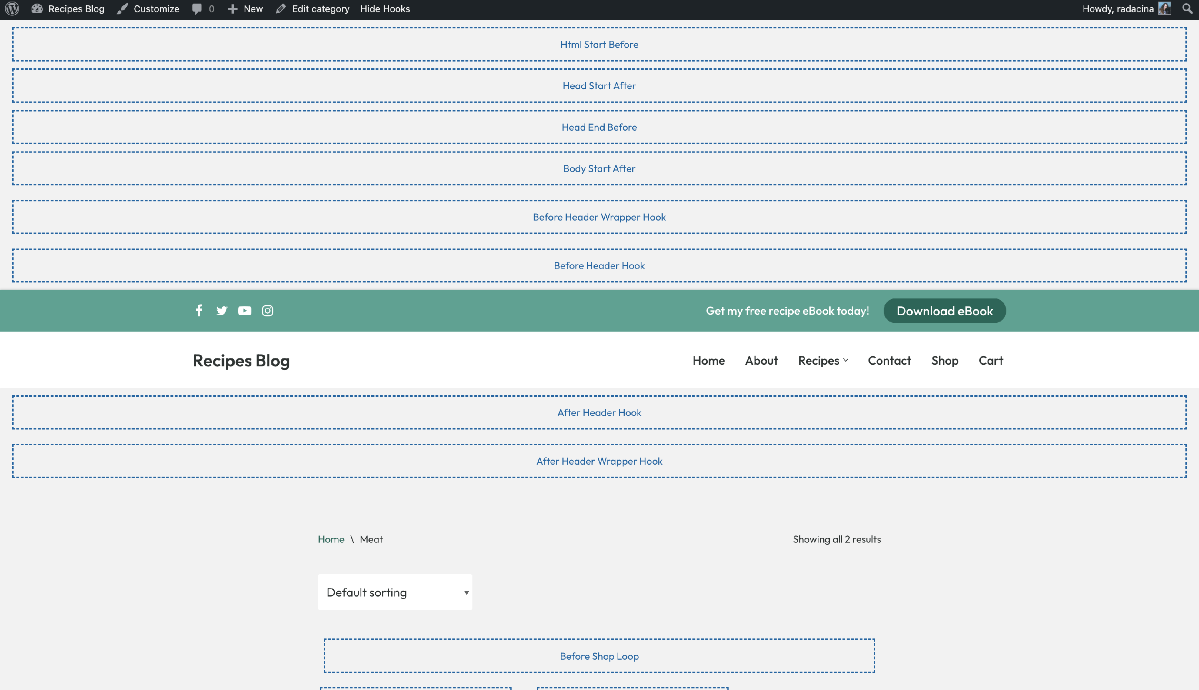Viewport: 1199px width, 690px height.
Task: Expand the Recipes submenu chevron
Action: (x=846, y=360)
